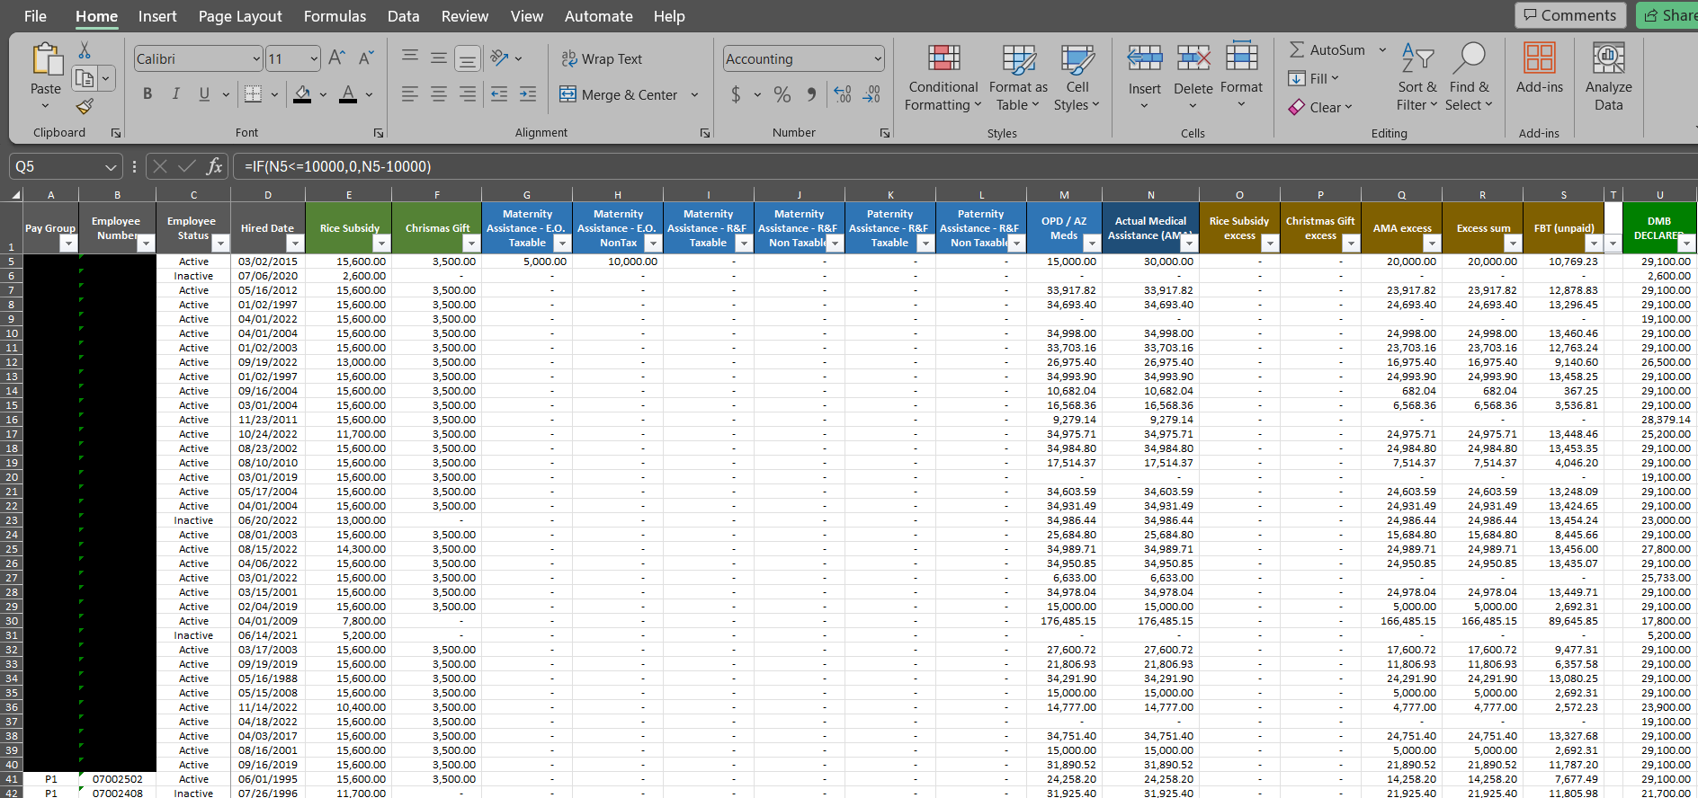This screenshot has height=798, width=1698.
Task: Click the Insert Function fx icon
Action: pos(214,166)
